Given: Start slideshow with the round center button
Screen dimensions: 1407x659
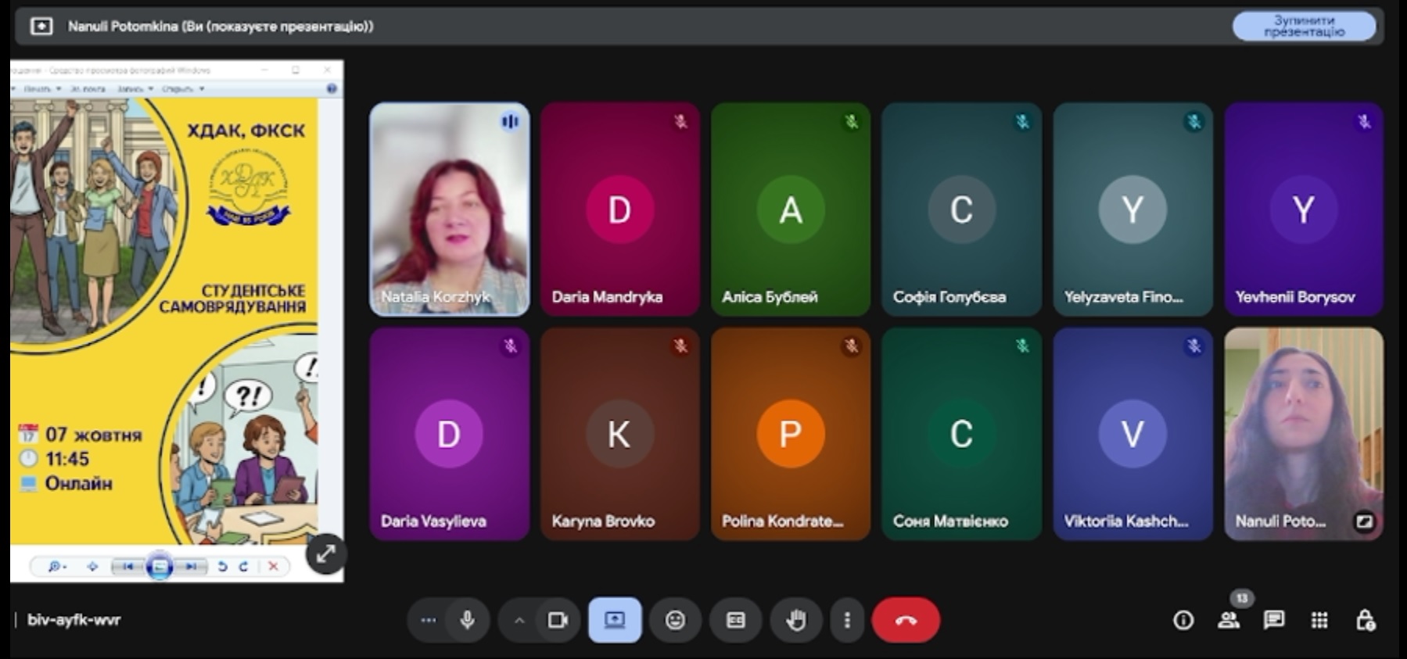Looking at the screenshot, I should pyautogui.click(x=160, y=566).
